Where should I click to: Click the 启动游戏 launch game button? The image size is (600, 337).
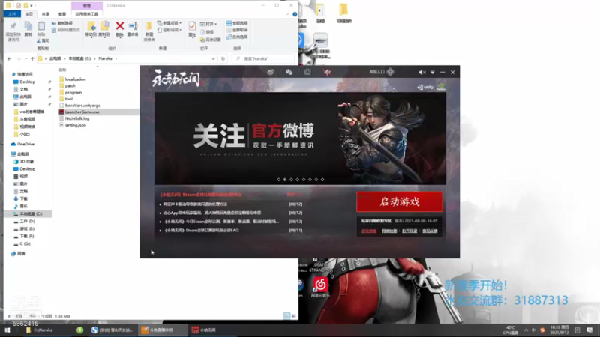point(400,201)
